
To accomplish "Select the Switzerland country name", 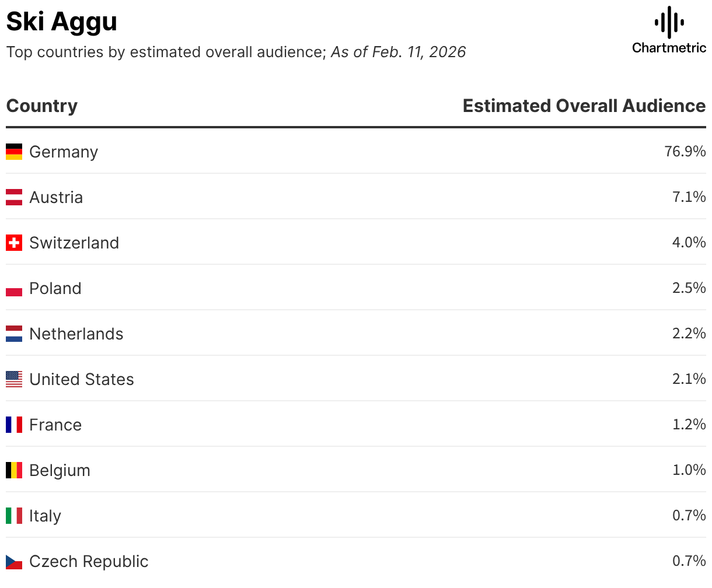I will coord(74,243).
